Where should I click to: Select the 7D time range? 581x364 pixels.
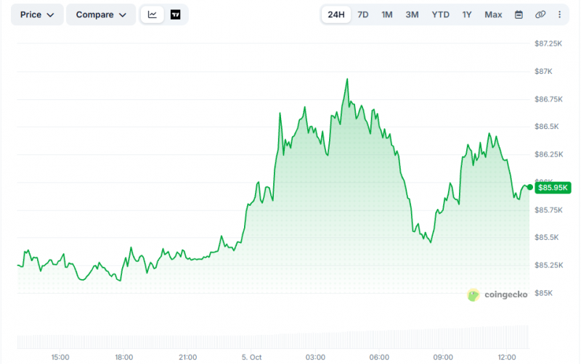tap(362, 15)
